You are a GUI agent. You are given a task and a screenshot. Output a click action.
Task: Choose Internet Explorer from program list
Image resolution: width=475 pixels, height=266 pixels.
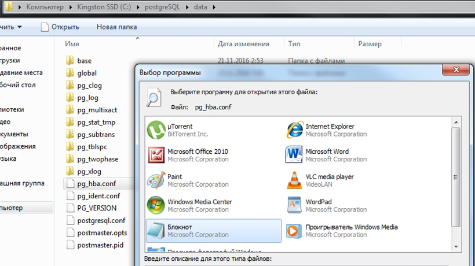tap(294, 130)
